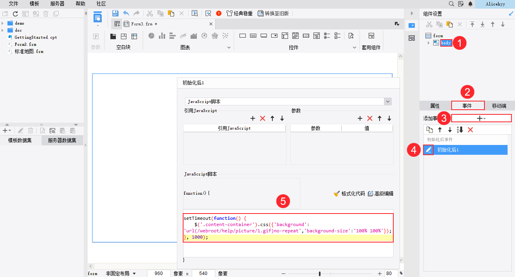Move selected 参数 row down
This screenshot has width=515, height=277.
click(389, 118)
